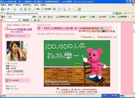
Task: Click the Yahoo toolbar search input field
Action: click(22, 17)
